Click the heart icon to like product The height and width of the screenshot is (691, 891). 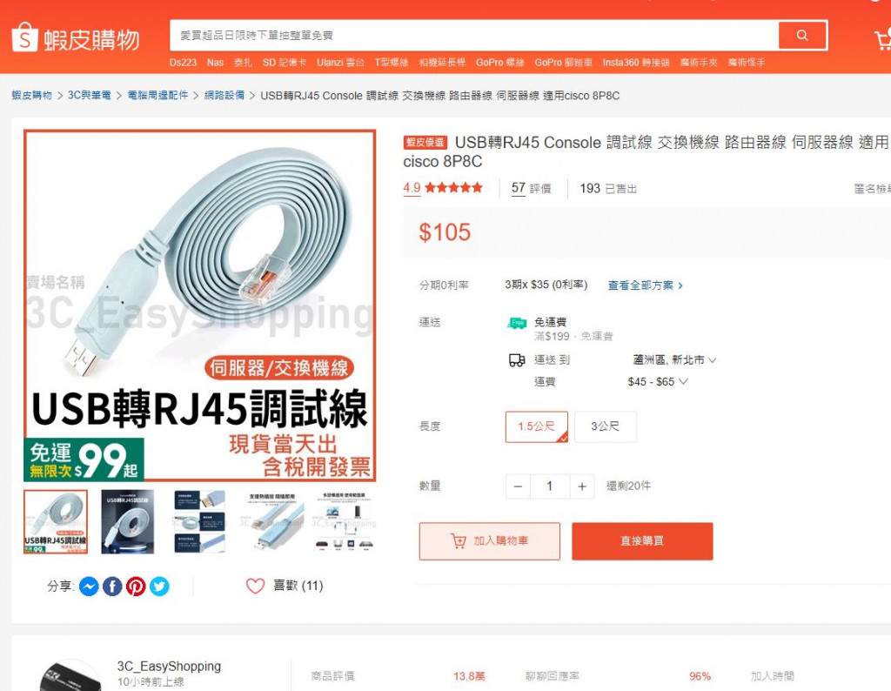click(255, 586)
